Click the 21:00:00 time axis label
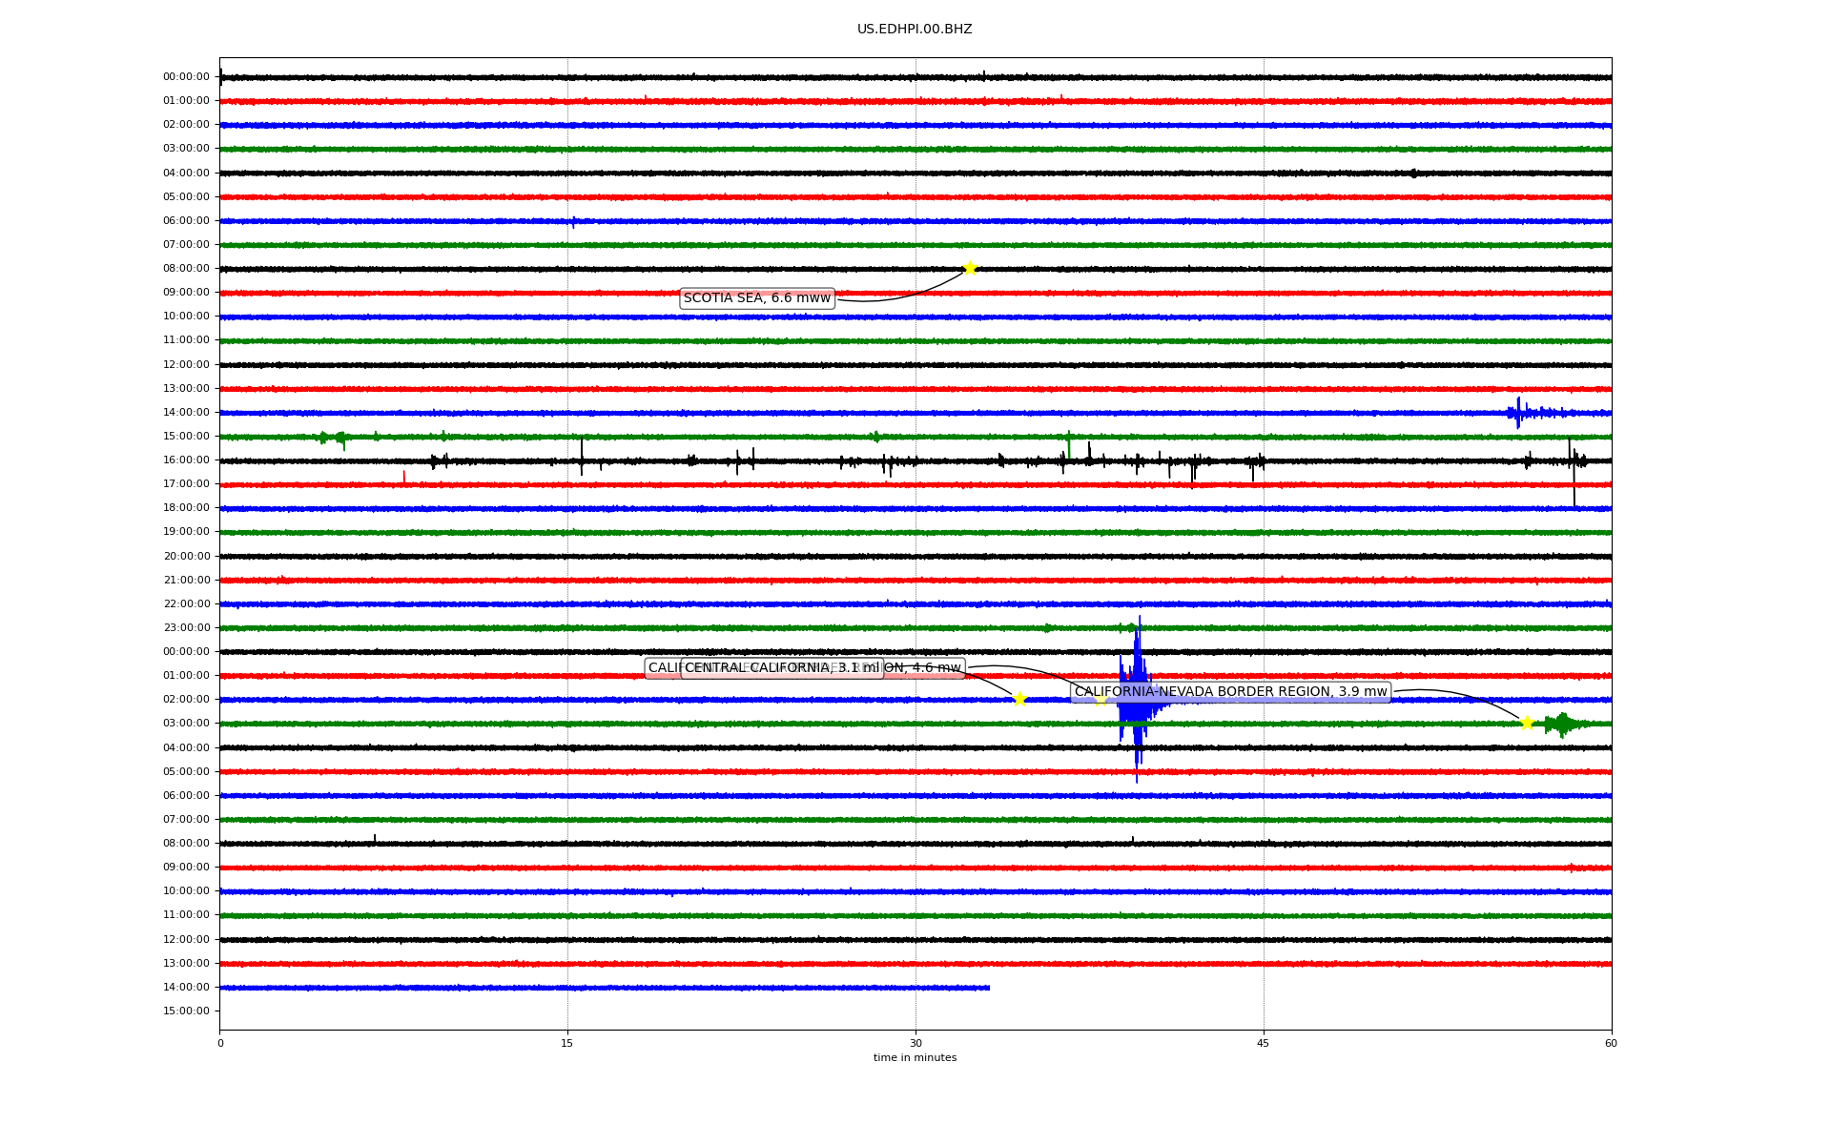The image size is (1831, 1144). [x=186, y=581]
